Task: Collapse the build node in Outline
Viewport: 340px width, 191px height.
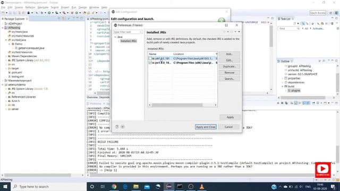Action: click(x=283, y=86)
